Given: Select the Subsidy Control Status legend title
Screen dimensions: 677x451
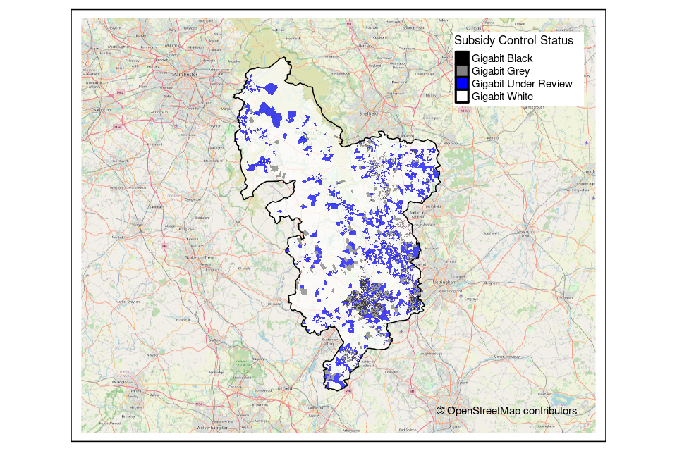Looking at the screenshot, I should click(513, 41).
